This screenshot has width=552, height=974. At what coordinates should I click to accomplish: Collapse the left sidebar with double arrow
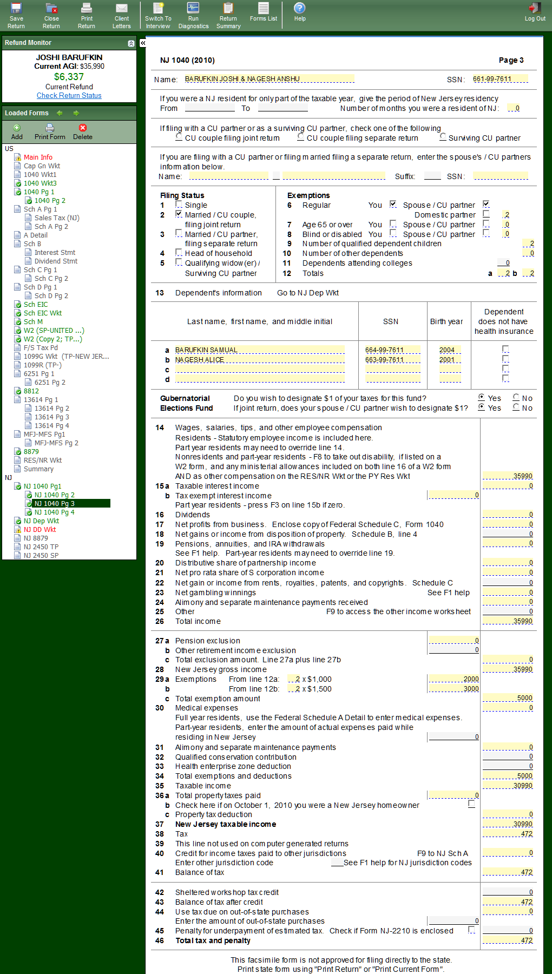point(143,43)
